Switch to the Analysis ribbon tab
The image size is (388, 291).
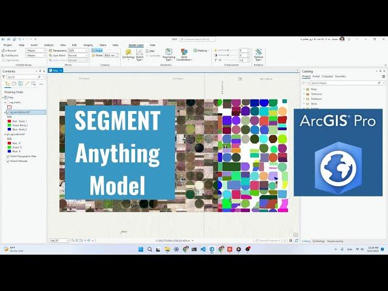[x=48, y=45]
